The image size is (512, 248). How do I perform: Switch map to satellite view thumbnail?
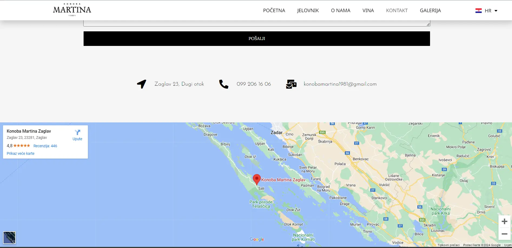click(x=9, y=237)
